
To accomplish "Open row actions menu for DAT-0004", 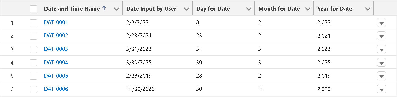I will pos(381,63).
